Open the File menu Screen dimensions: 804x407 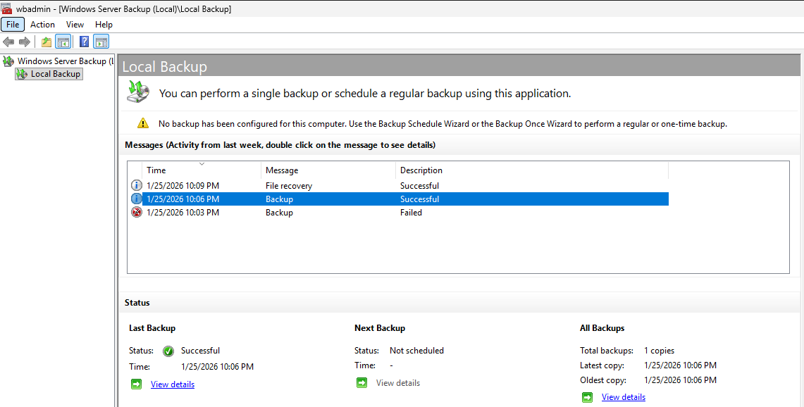(13, 24)
